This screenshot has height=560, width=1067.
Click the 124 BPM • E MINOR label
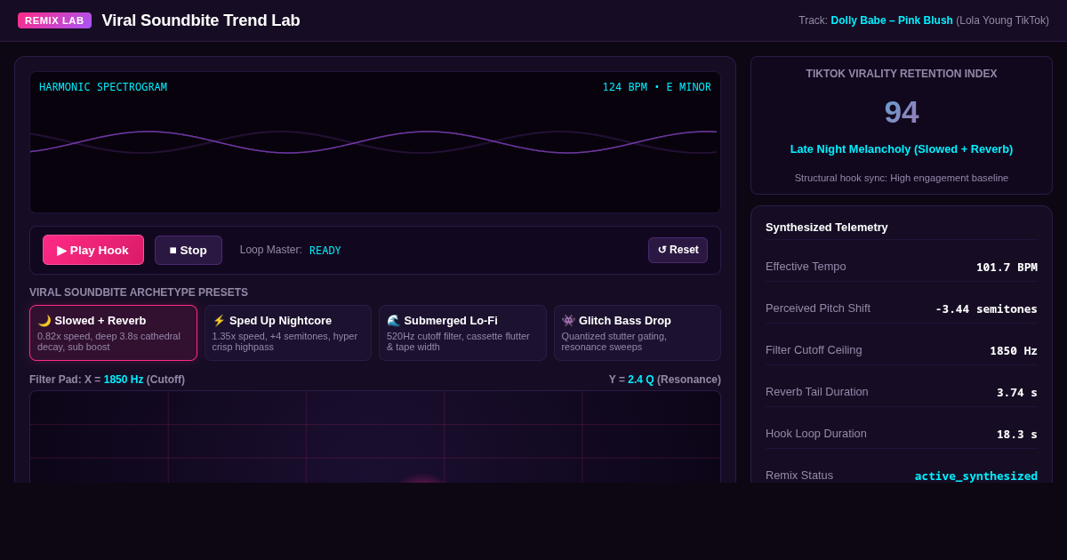coord(657,87)
